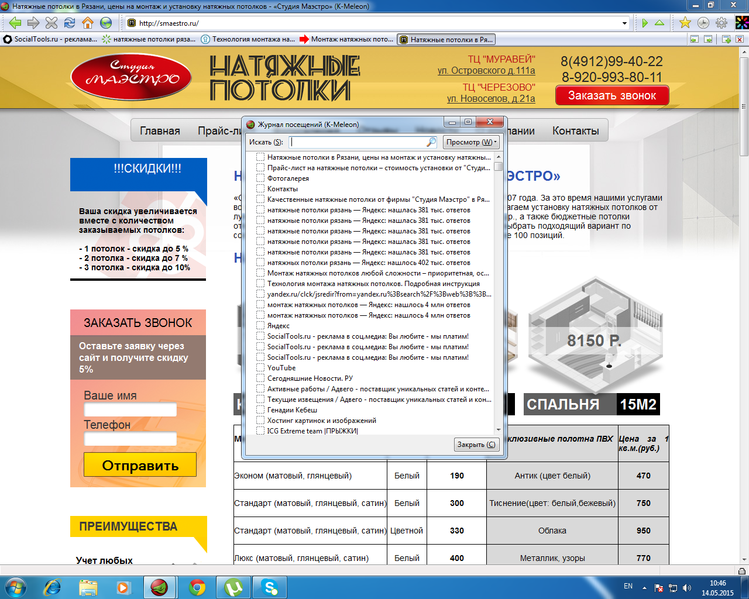This screenshot has height=599, width=749.
Task: Open preferences with the gear icon
Action: click(721, 23)
